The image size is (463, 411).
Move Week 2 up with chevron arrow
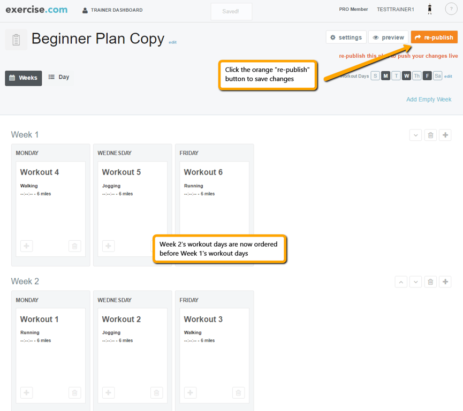pyautogui.click(x=401, y=282)
